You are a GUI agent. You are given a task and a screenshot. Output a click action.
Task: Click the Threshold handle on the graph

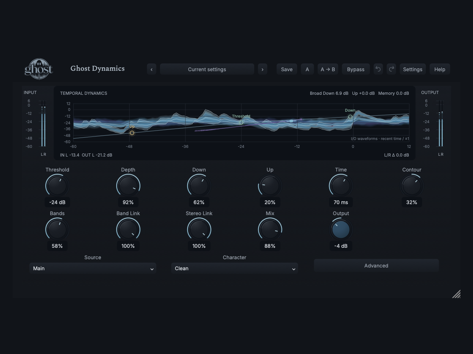(x=241, y=122)
